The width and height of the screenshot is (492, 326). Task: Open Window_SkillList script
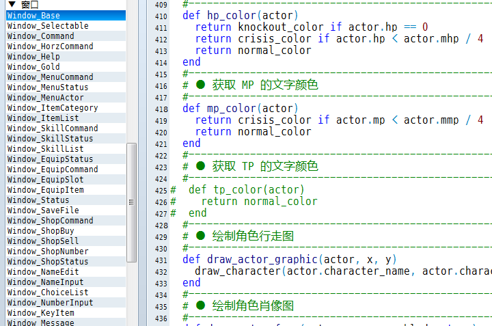(66, 149)
